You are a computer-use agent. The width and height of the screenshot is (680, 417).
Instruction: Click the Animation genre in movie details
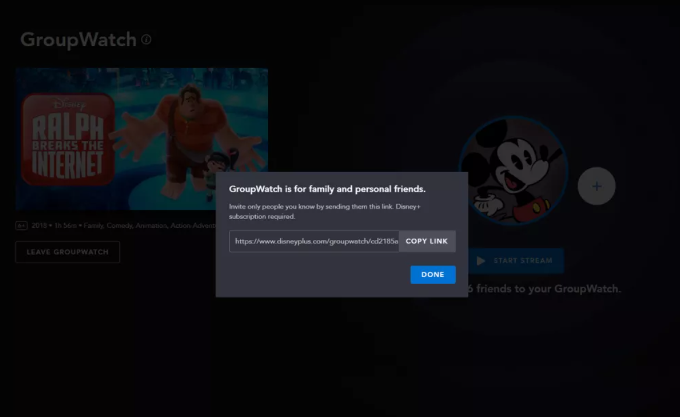click(151, 225)
